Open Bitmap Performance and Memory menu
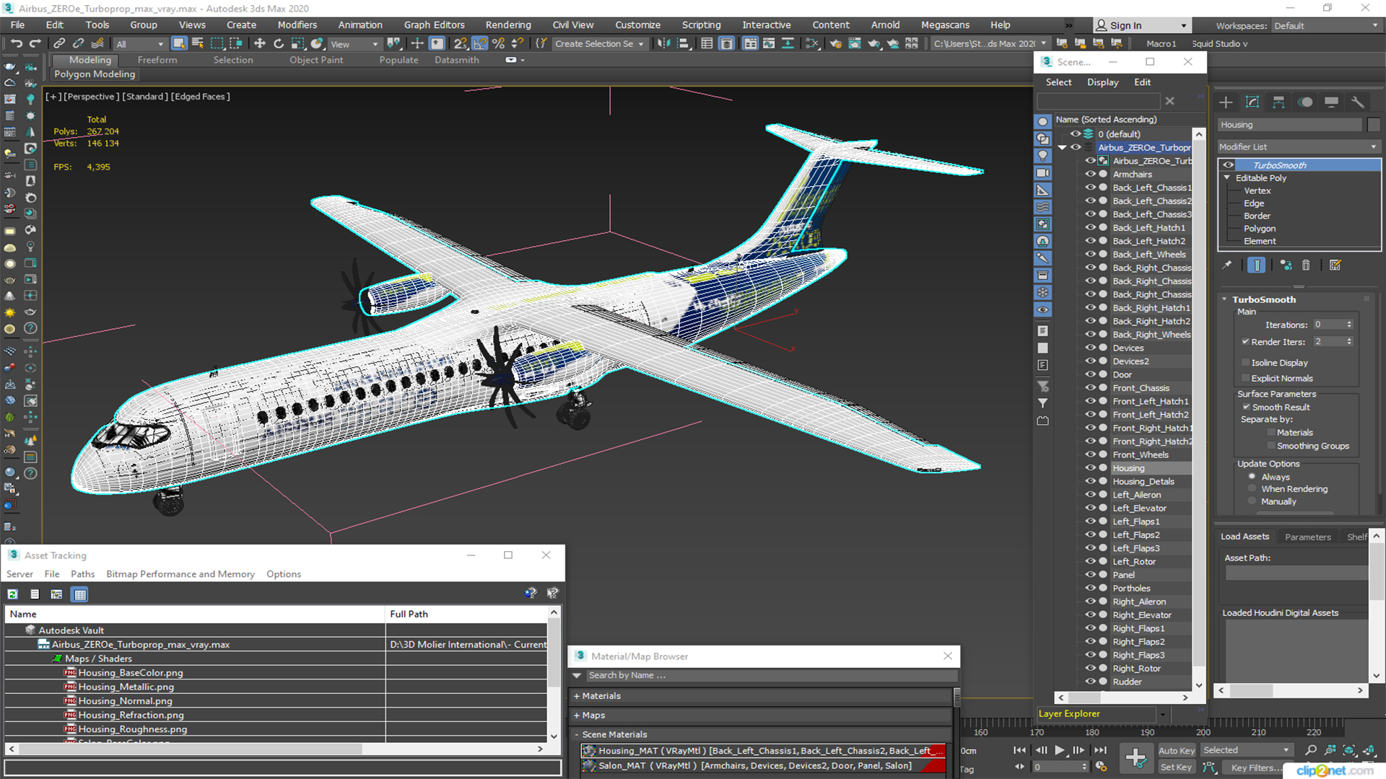 pos(180,574)
